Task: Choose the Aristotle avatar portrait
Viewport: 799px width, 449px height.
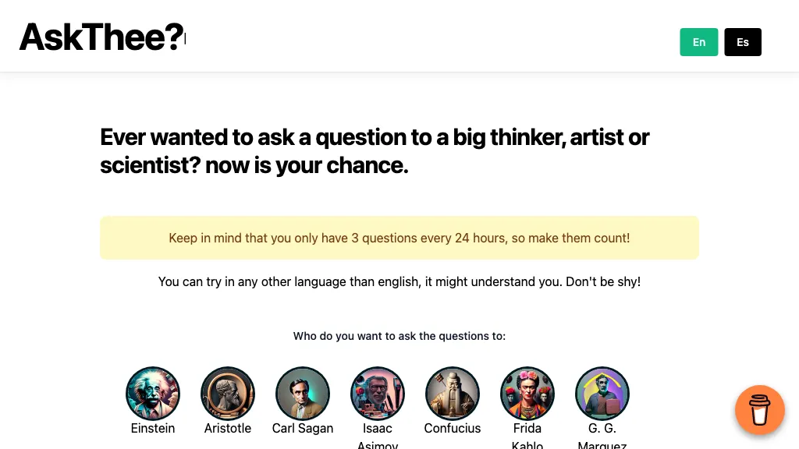Action: pos(228,394)
